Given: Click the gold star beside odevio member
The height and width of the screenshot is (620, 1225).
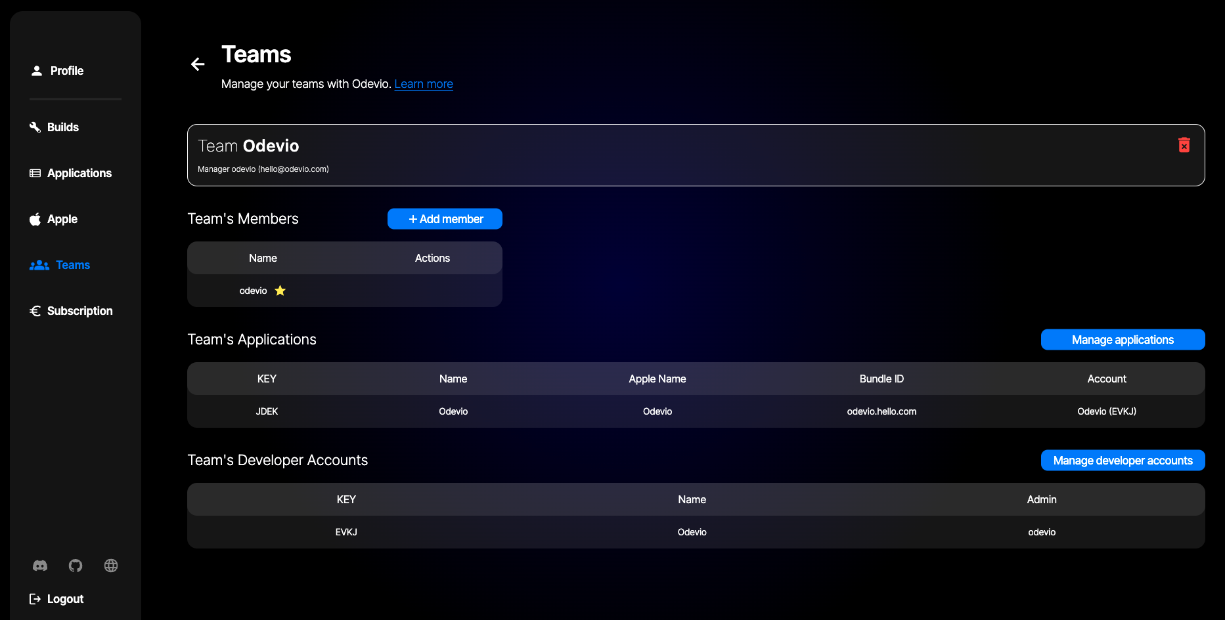Looking at the screenshot, I should [280, 291].
